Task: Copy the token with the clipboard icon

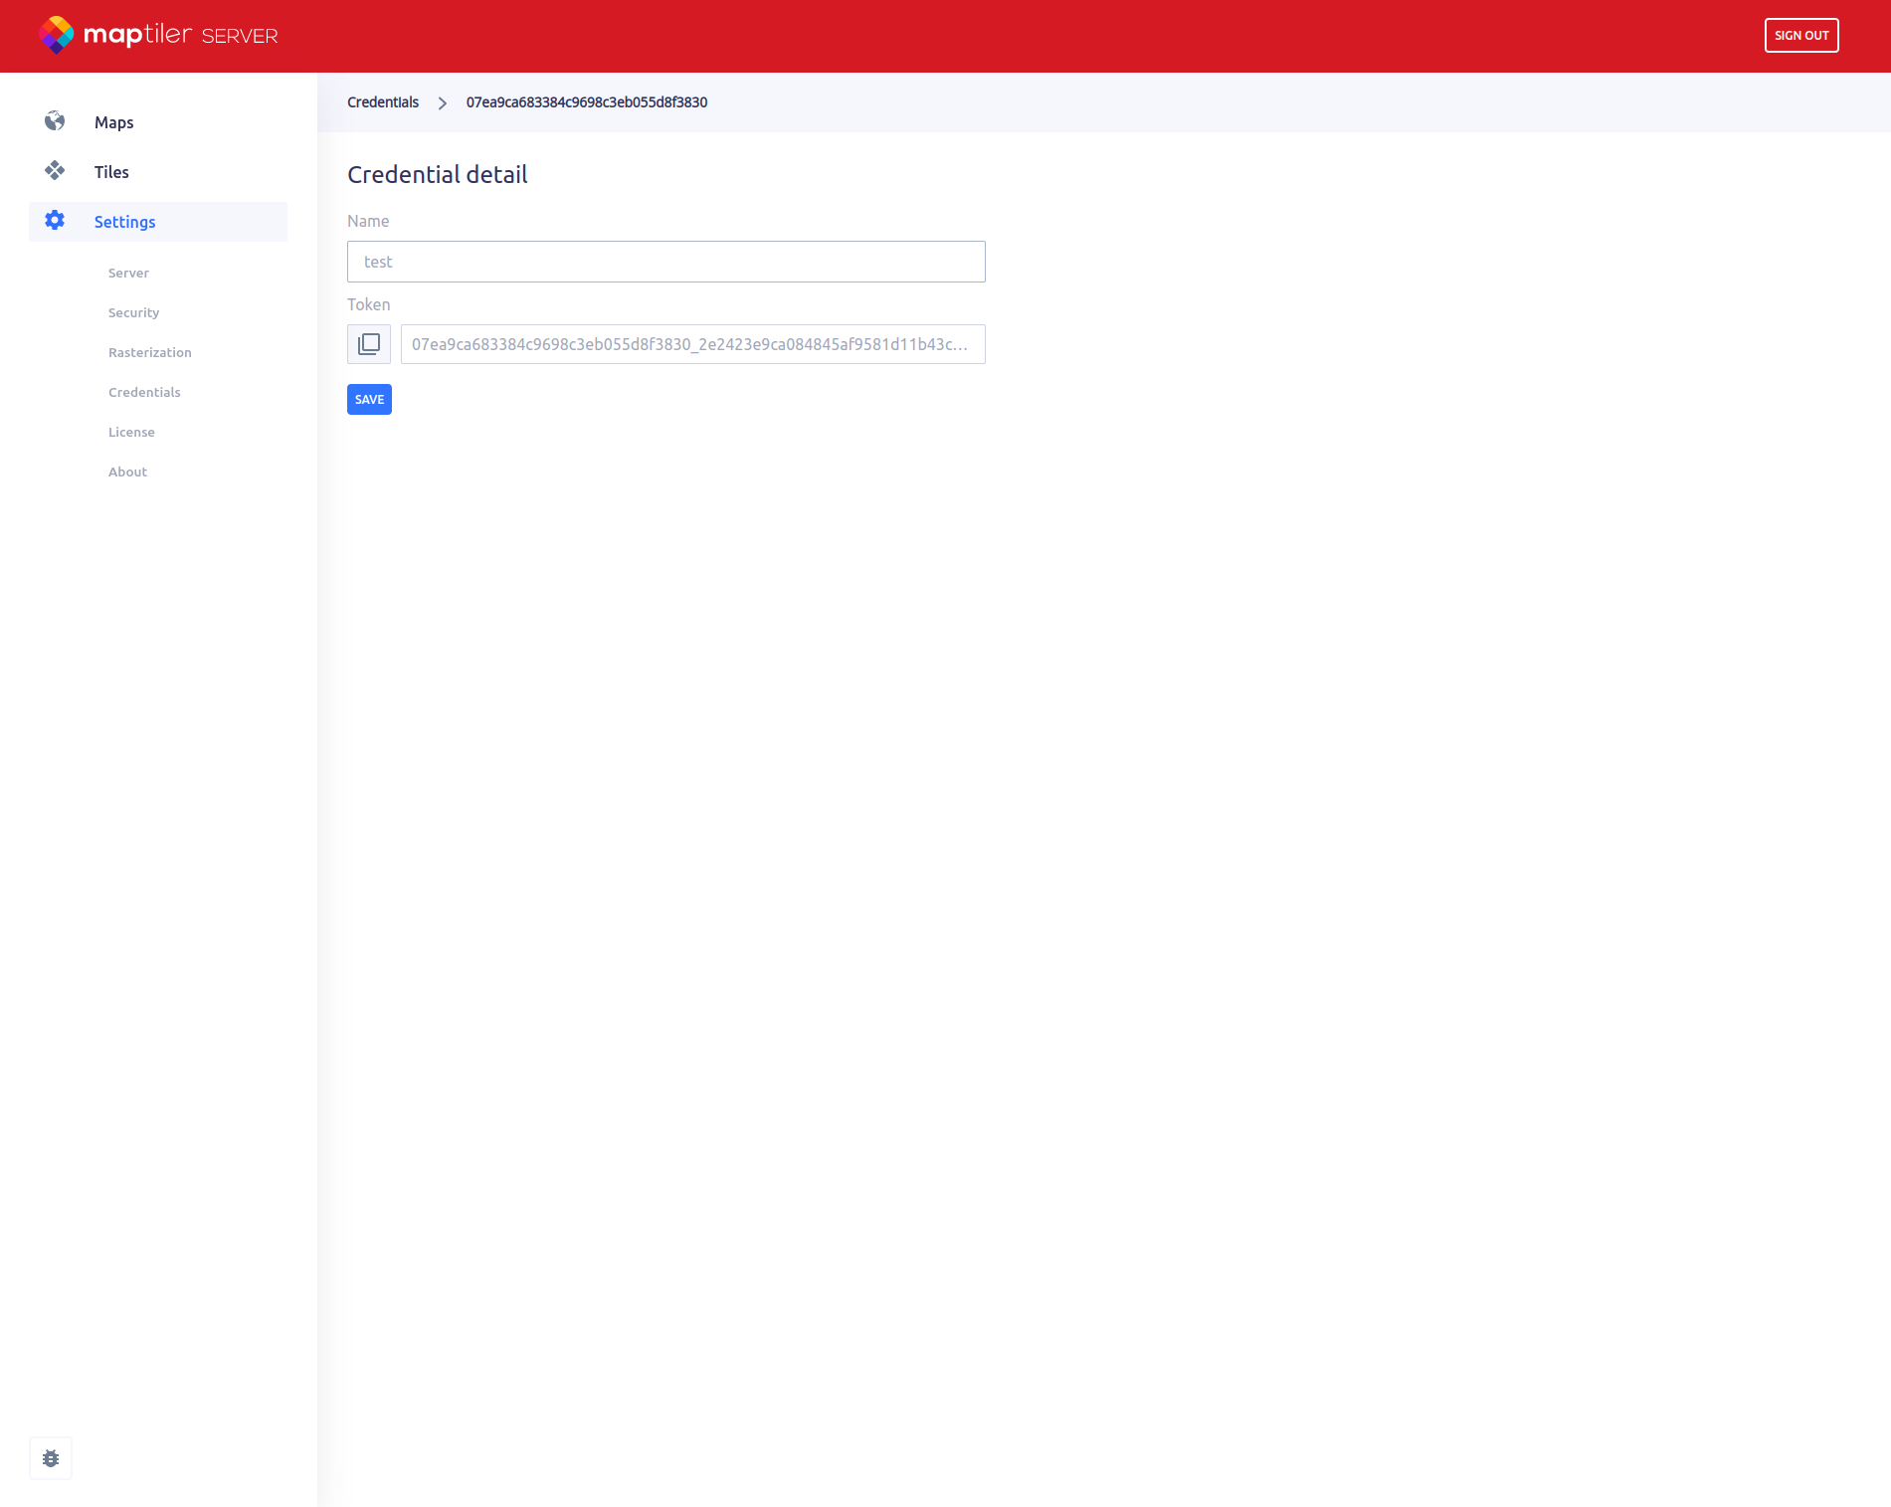Action: coord(369,344)
